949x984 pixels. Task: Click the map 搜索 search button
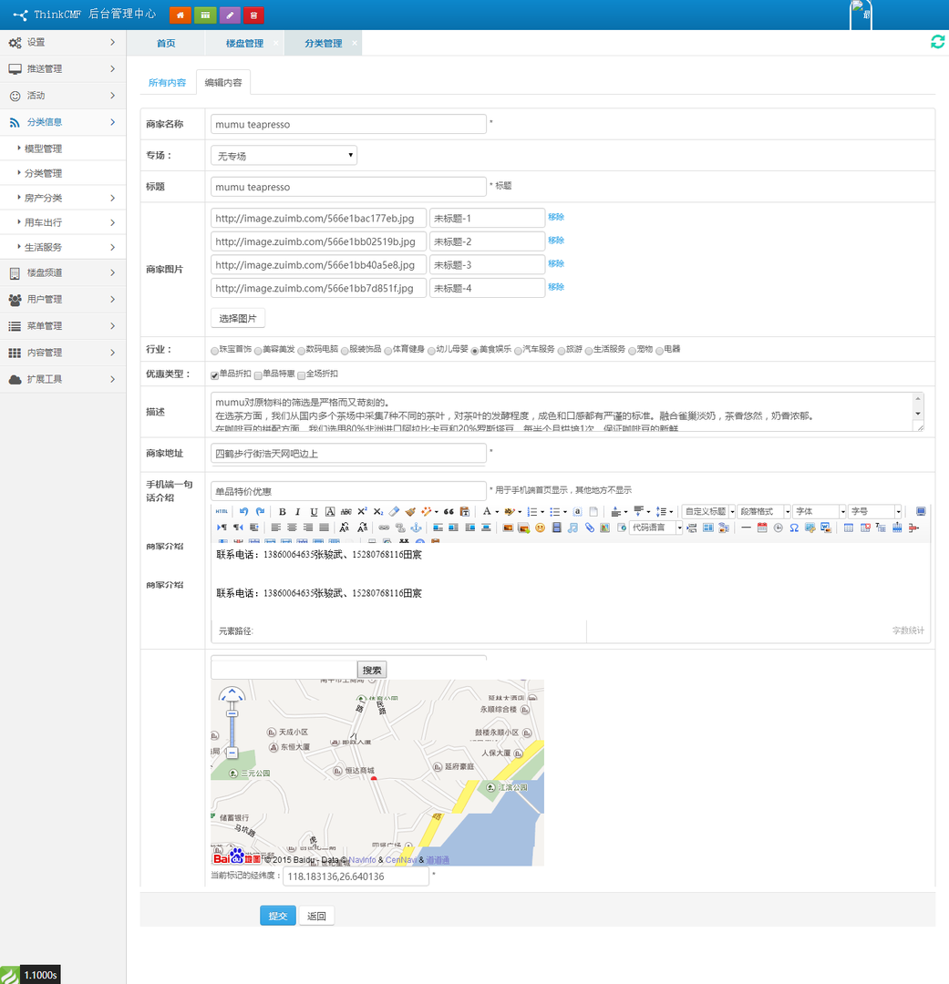point(372,671)
